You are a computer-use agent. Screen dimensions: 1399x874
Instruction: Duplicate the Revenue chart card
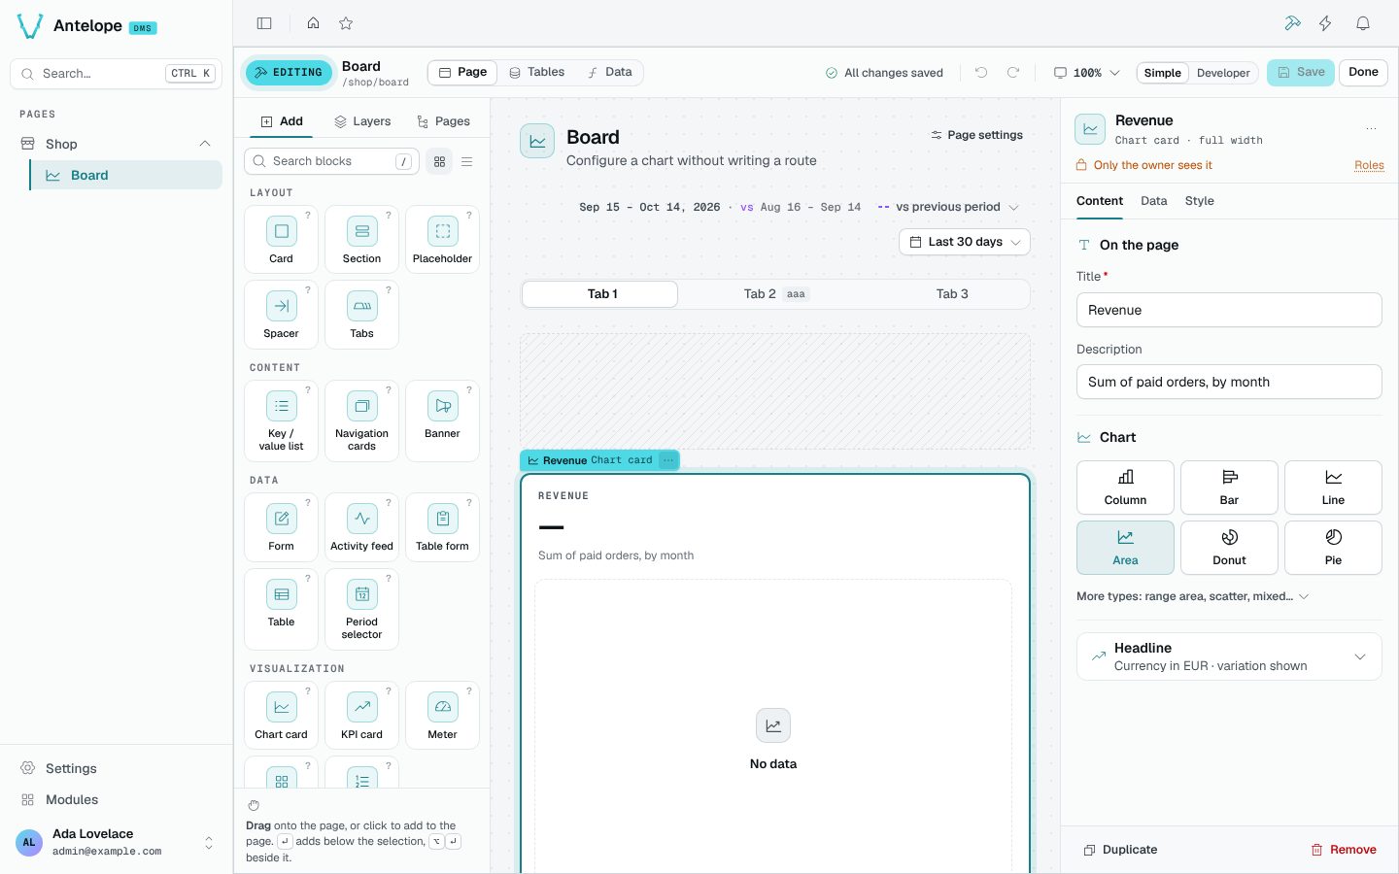[1121, 850]
